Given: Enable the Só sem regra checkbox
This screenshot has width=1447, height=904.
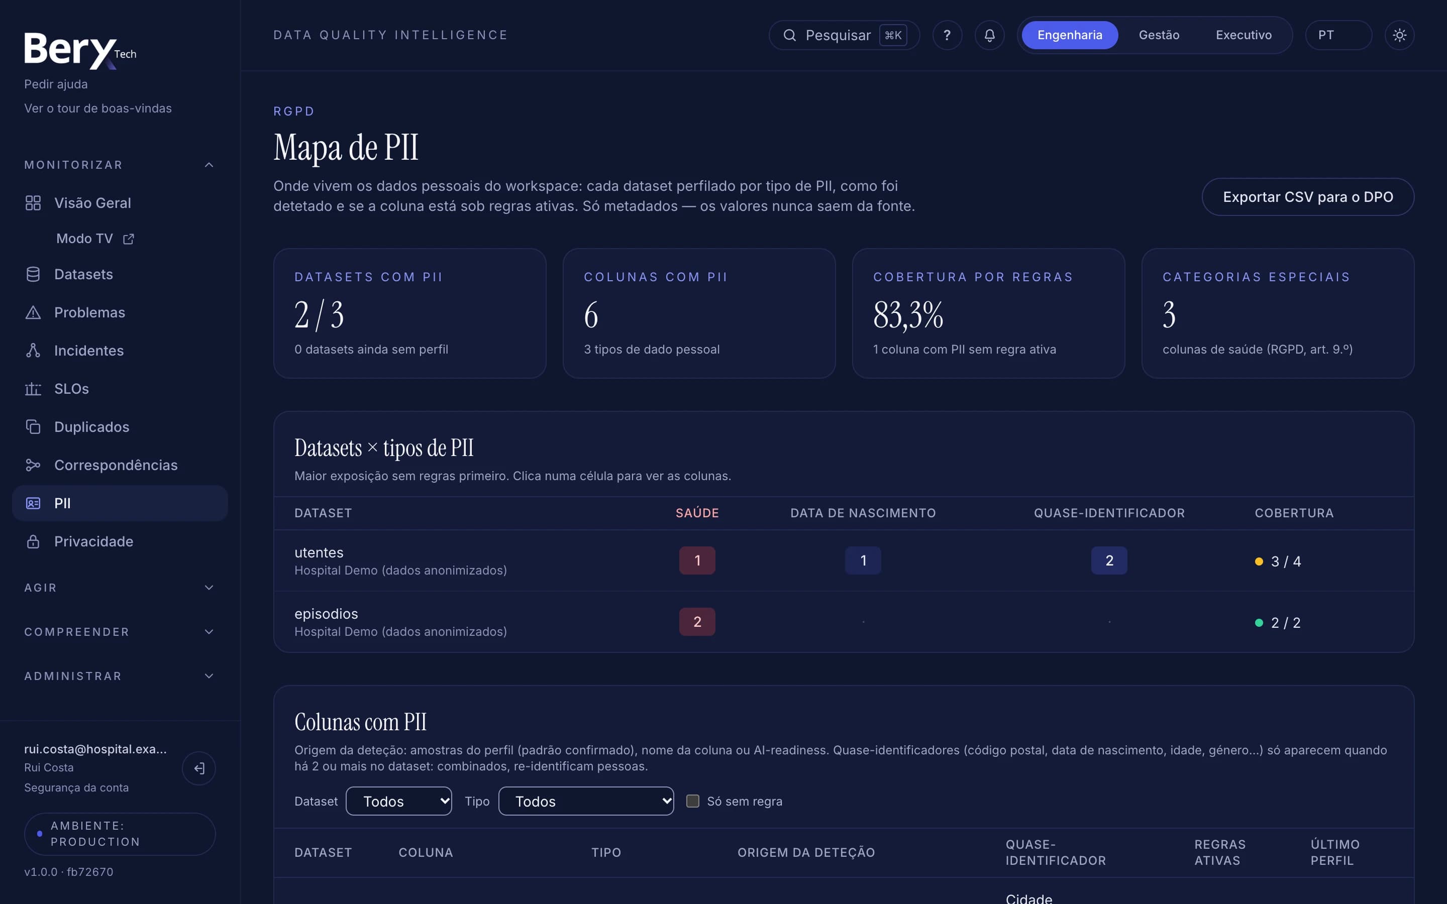Looking at the screenshot, I should [x=692, y=801].
